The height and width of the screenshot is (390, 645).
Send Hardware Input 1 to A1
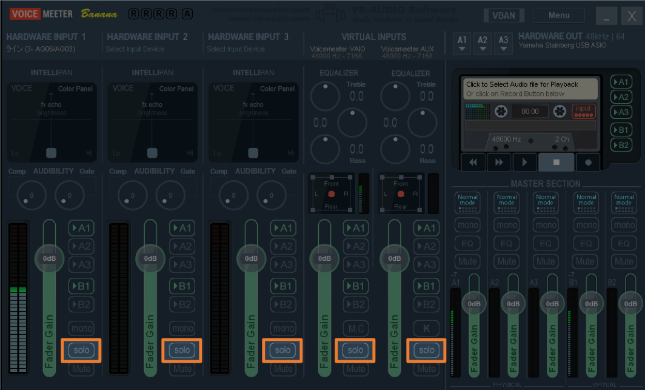(81, 228)
